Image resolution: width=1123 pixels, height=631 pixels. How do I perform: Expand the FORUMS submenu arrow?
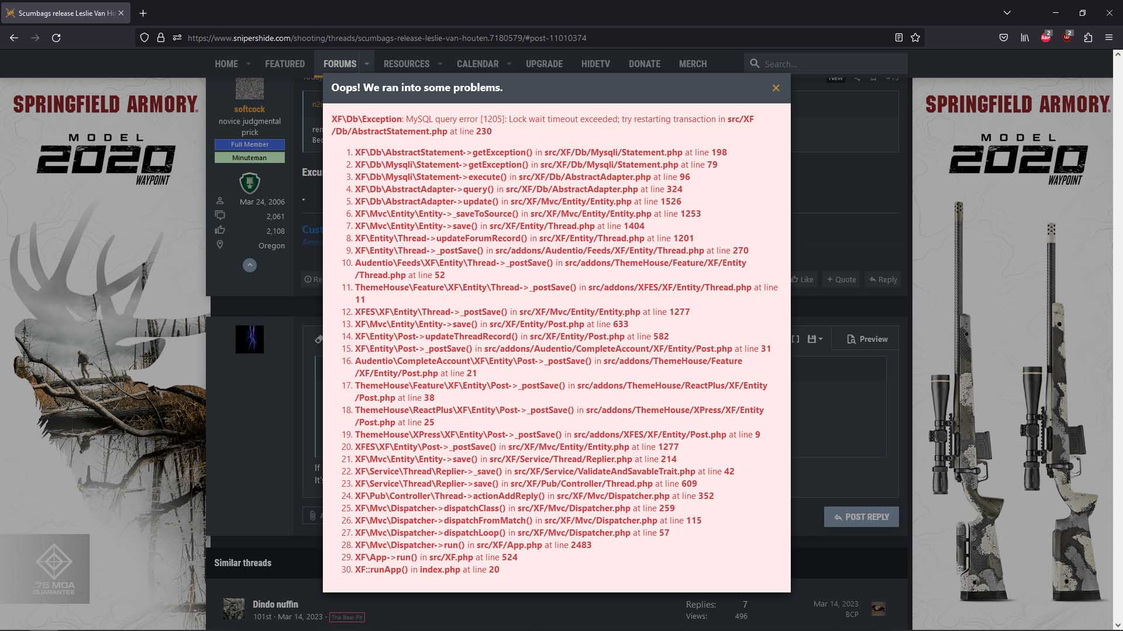367,64
